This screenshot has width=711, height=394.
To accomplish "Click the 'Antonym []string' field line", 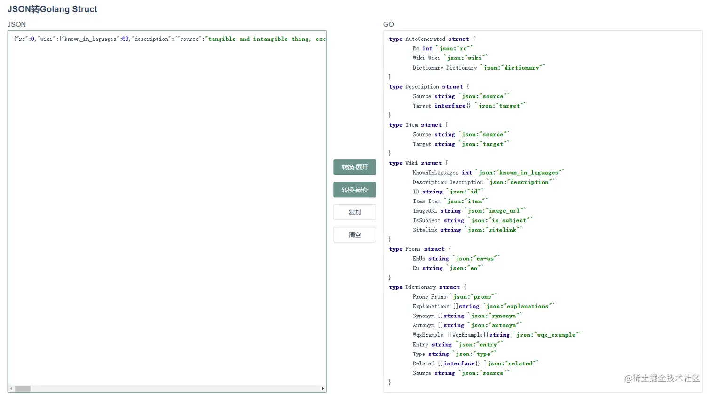I will point(468,325).
